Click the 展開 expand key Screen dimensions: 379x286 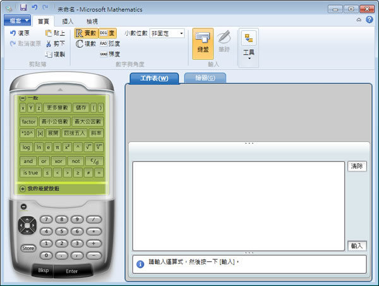click(x=53, y=133)
